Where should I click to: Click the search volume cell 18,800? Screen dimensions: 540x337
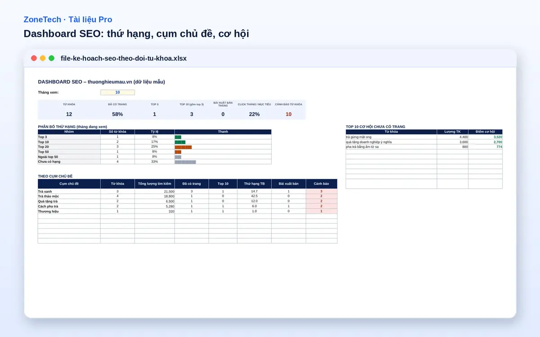pyautogui.click(x=155, y=196)
